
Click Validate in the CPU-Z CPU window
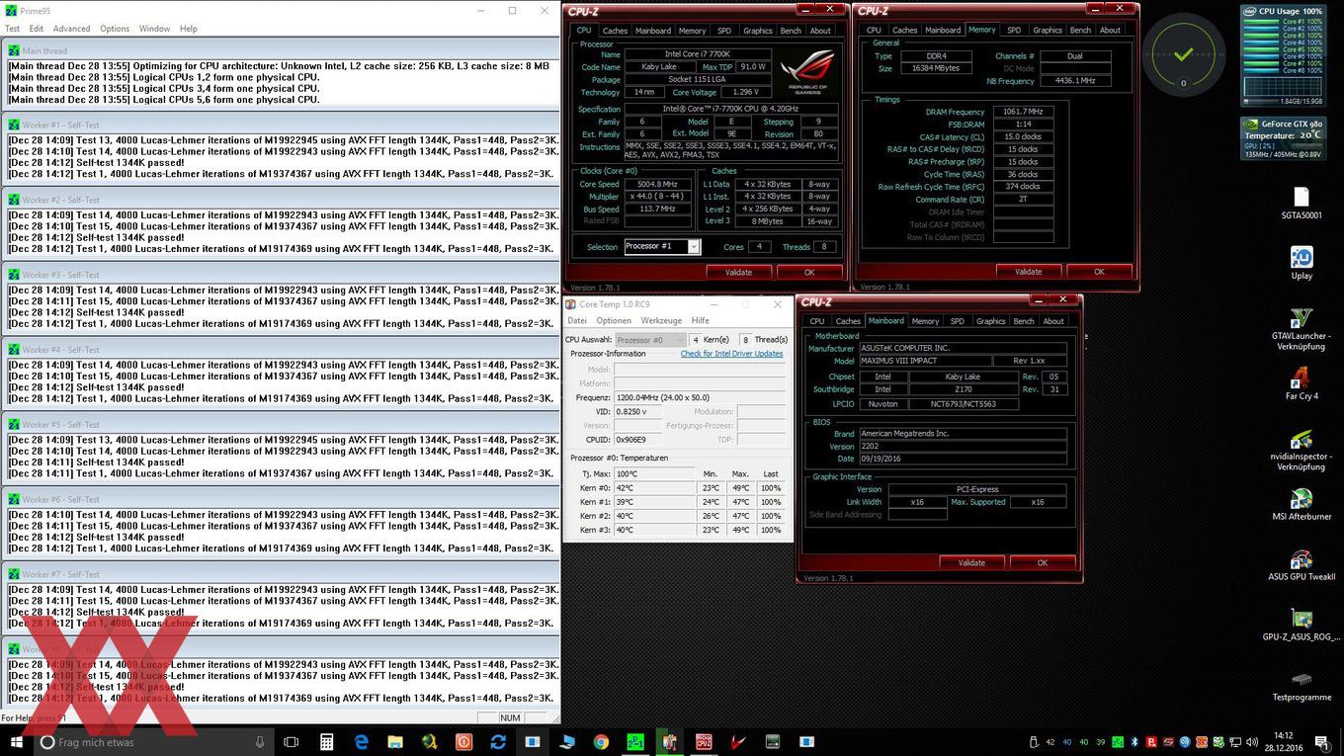coord(738,272)
